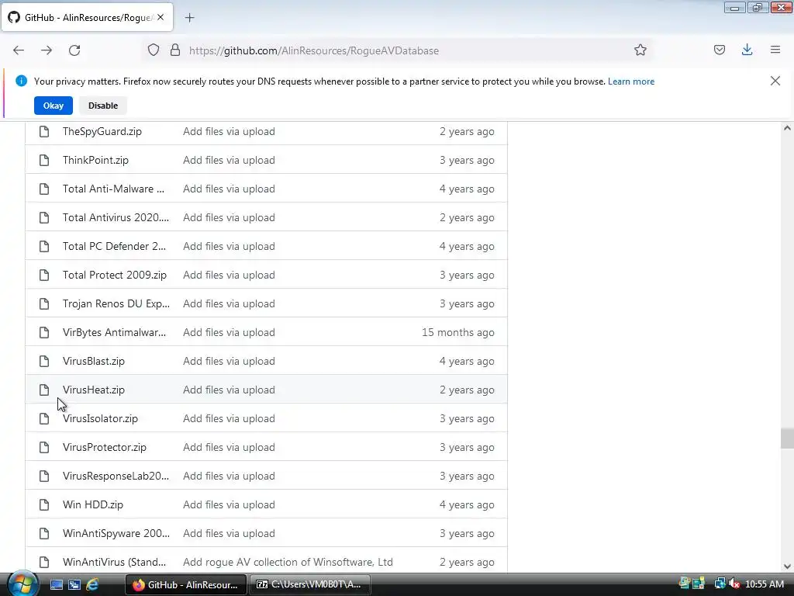This screenshot has height=596, width=794.
Task: Open a new browser tab
Action: [189, 18]
